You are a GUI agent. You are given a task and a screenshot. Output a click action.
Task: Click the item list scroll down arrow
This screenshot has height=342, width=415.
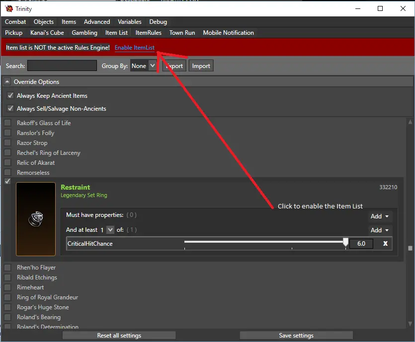click(410, 324)
